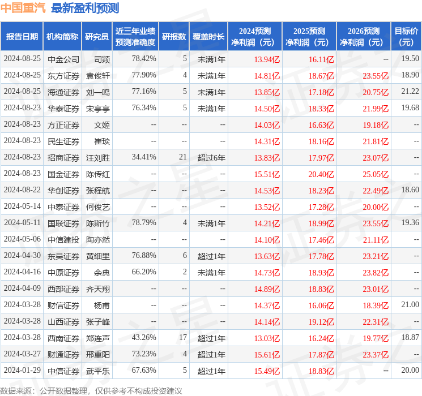Click the 近三年业绩预测准确度 column header

click(135, 37)
